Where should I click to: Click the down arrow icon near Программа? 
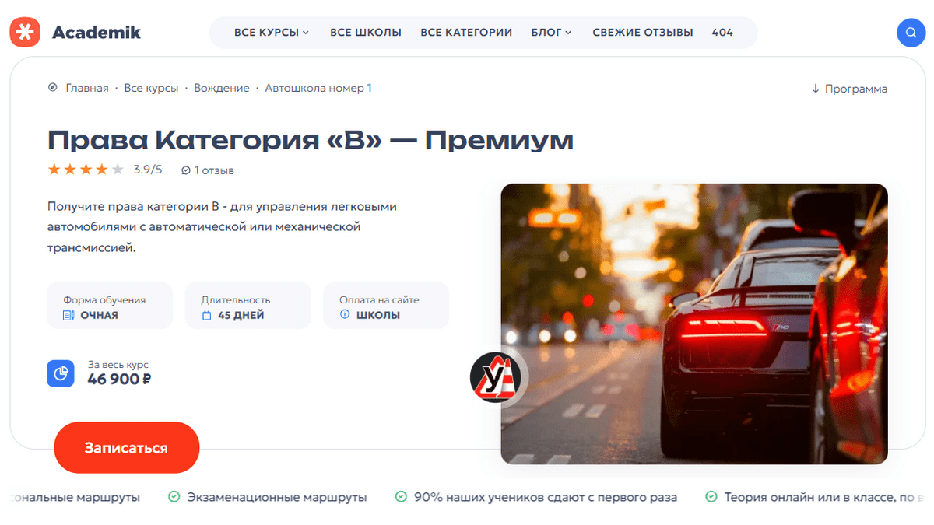[816, 89]
